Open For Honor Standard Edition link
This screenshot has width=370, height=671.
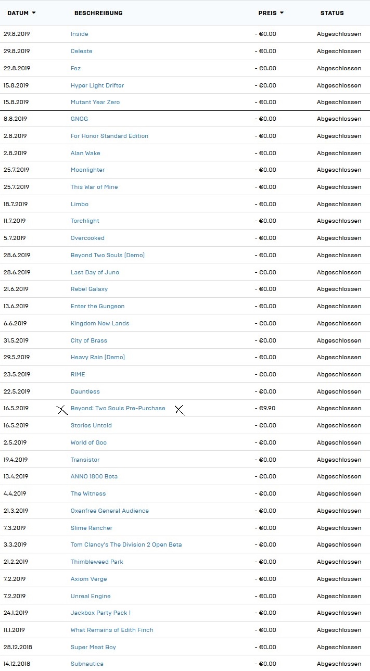[109, 136]
